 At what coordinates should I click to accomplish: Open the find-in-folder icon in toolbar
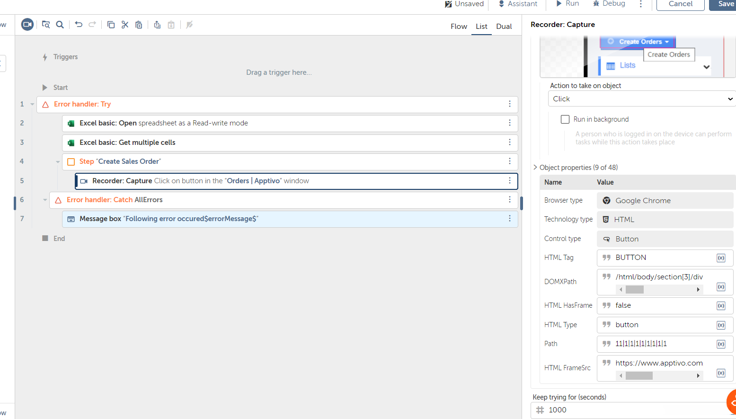[46, 25]
